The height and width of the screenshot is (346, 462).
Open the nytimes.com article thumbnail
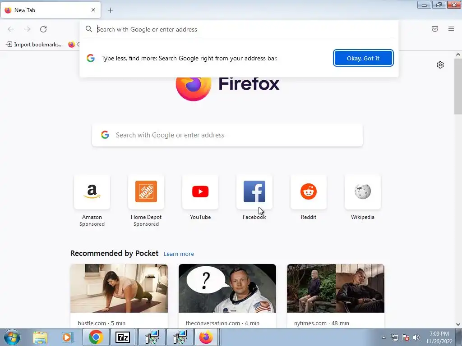coord(336,288)
